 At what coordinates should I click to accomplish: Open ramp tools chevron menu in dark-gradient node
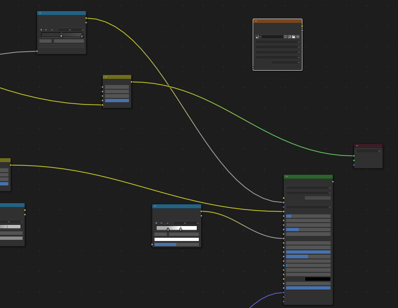[52, 30]
